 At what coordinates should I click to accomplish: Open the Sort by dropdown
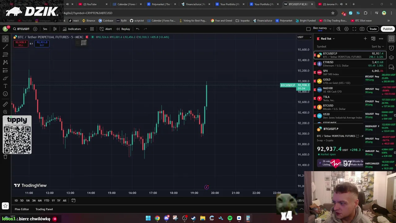click(378, 46)
